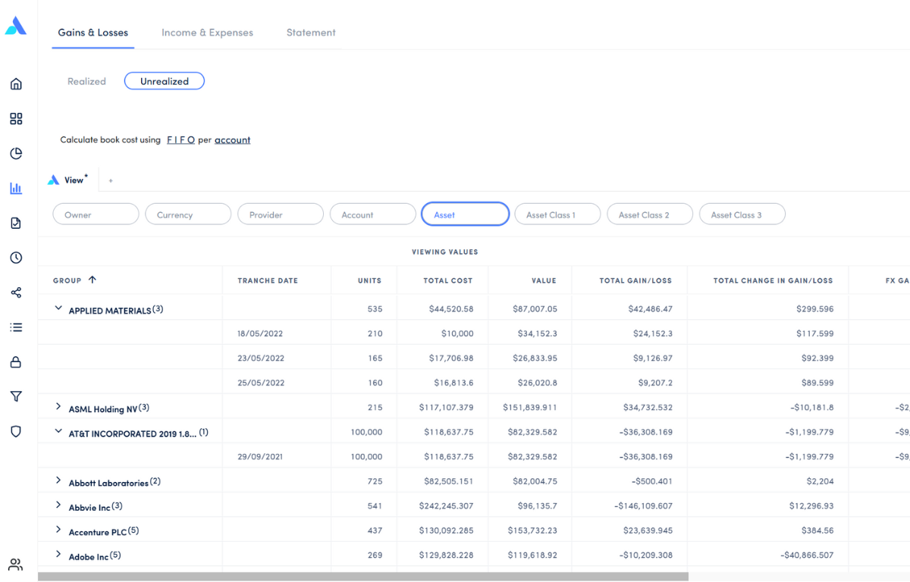The image size is (910, 582).
Task: Select the Unrealized toggle
Action: (165, 81)
